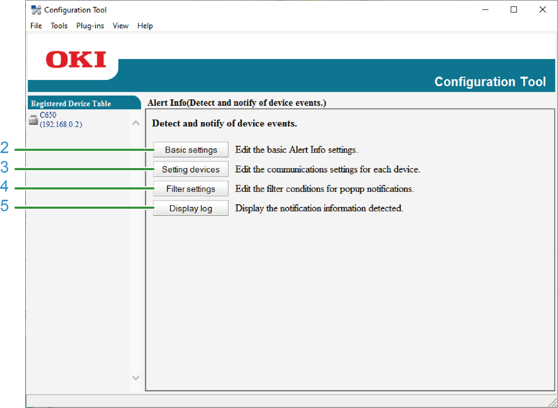Viewport: 558px width, 408px height.
Task: Click the Basic settings button
Action: click(191, 150)
